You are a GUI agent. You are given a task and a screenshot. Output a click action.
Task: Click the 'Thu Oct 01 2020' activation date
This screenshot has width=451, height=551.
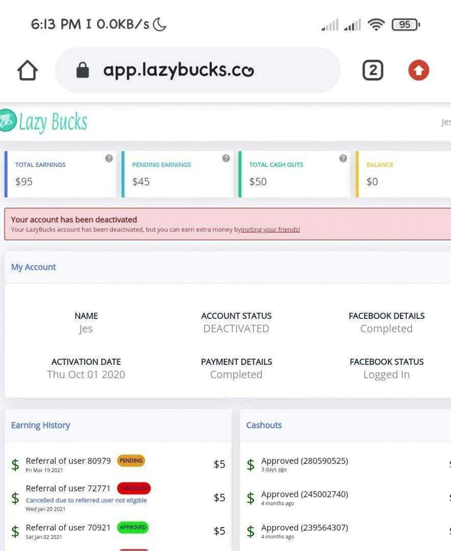86,374
